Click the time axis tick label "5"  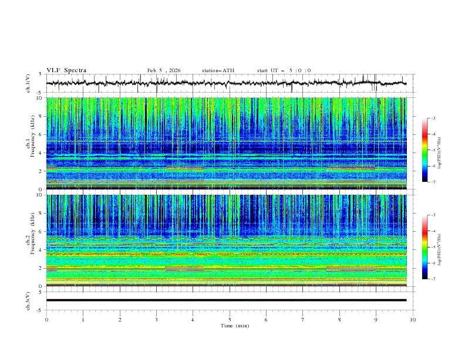pos(230,320)
